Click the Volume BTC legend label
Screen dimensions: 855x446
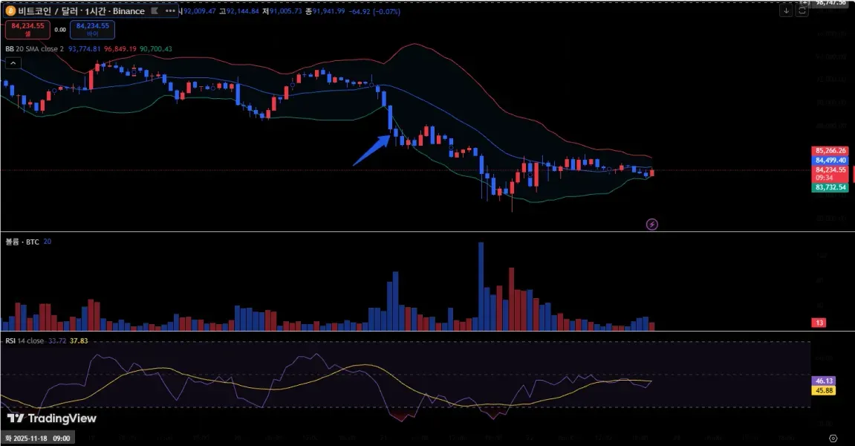(x=22, y=242)
